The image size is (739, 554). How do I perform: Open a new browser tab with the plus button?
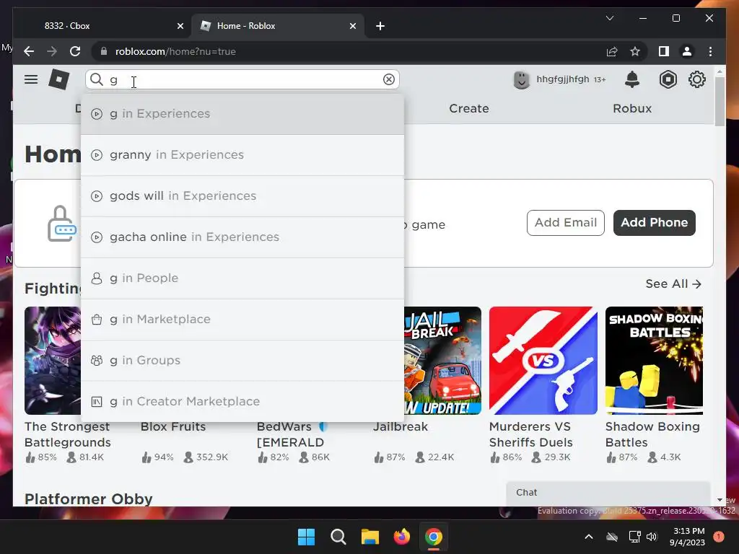tap(380, 26)
